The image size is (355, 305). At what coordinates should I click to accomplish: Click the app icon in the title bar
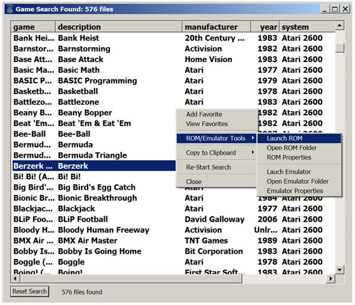(8, 9)
